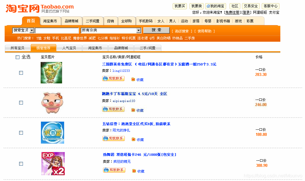Tick the 全选 select-all checkbox

coord(17,57)
